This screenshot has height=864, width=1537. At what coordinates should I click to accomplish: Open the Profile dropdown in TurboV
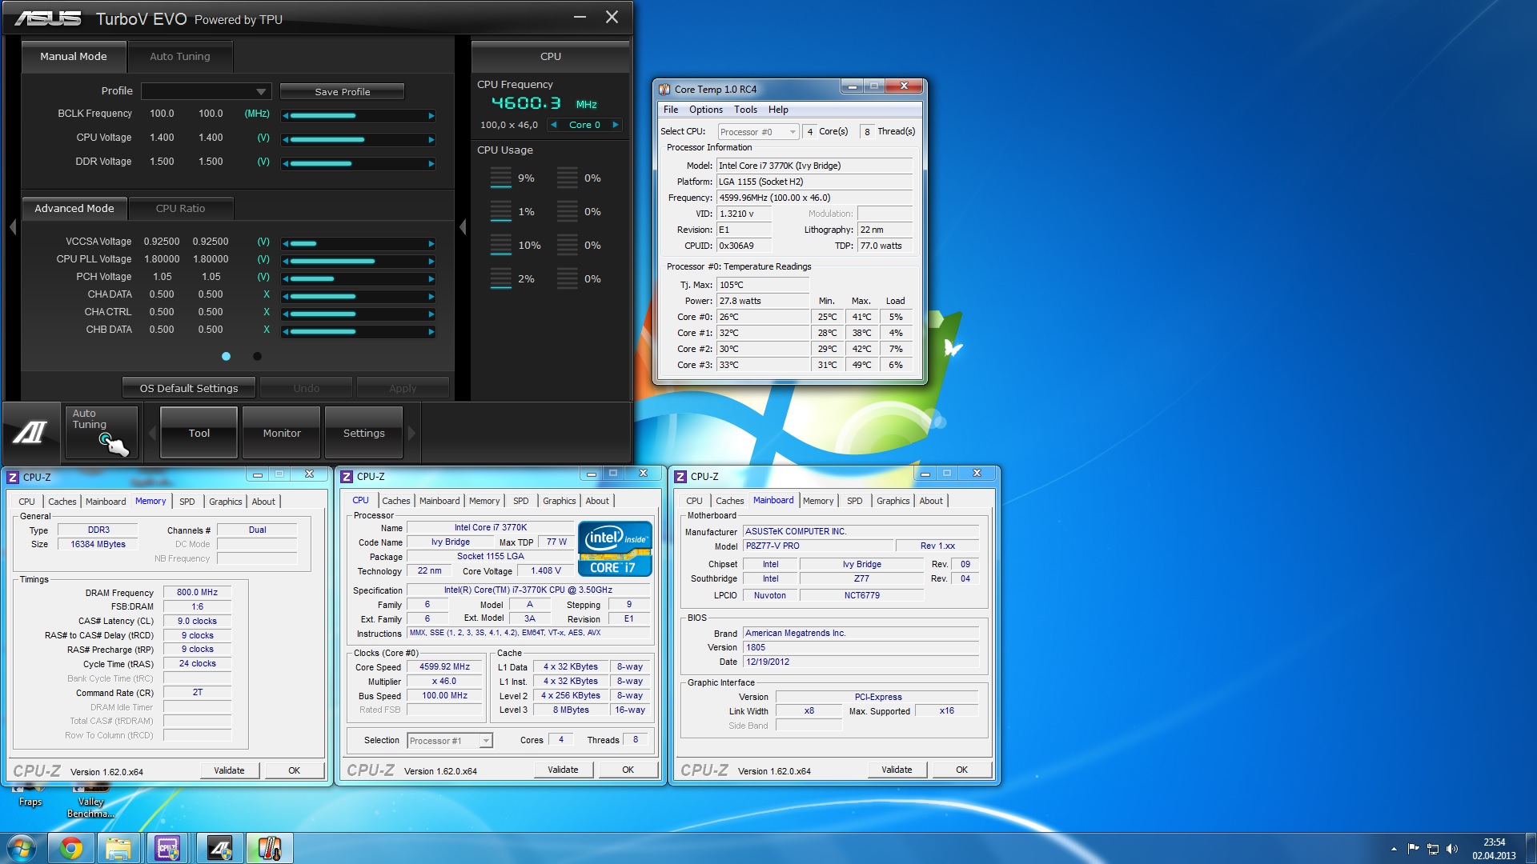(x=207, y=91)
